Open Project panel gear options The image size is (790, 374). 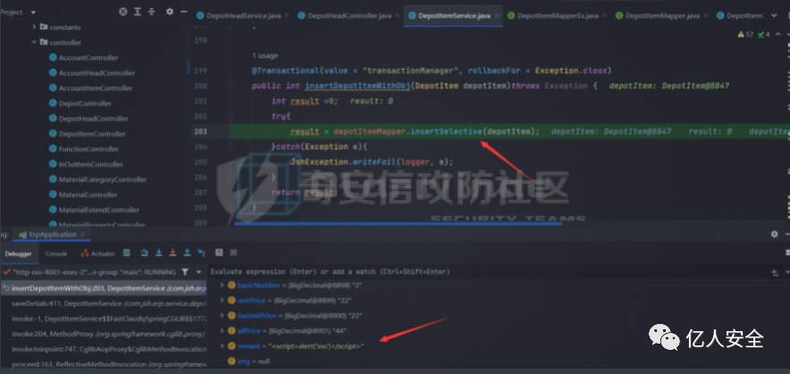(170, 12)
